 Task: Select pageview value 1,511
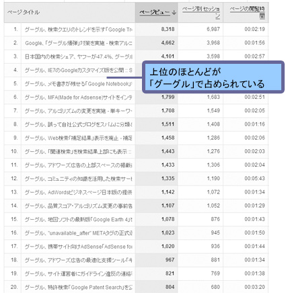coord(168,124)
